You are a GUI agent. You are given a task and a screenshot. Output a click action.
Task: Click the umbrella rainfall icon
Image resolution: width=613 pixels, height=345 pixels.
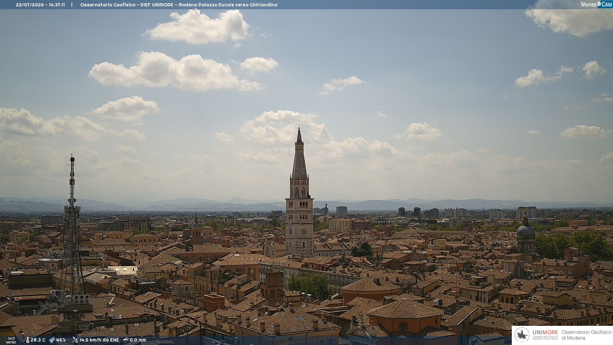coord(126,340)
